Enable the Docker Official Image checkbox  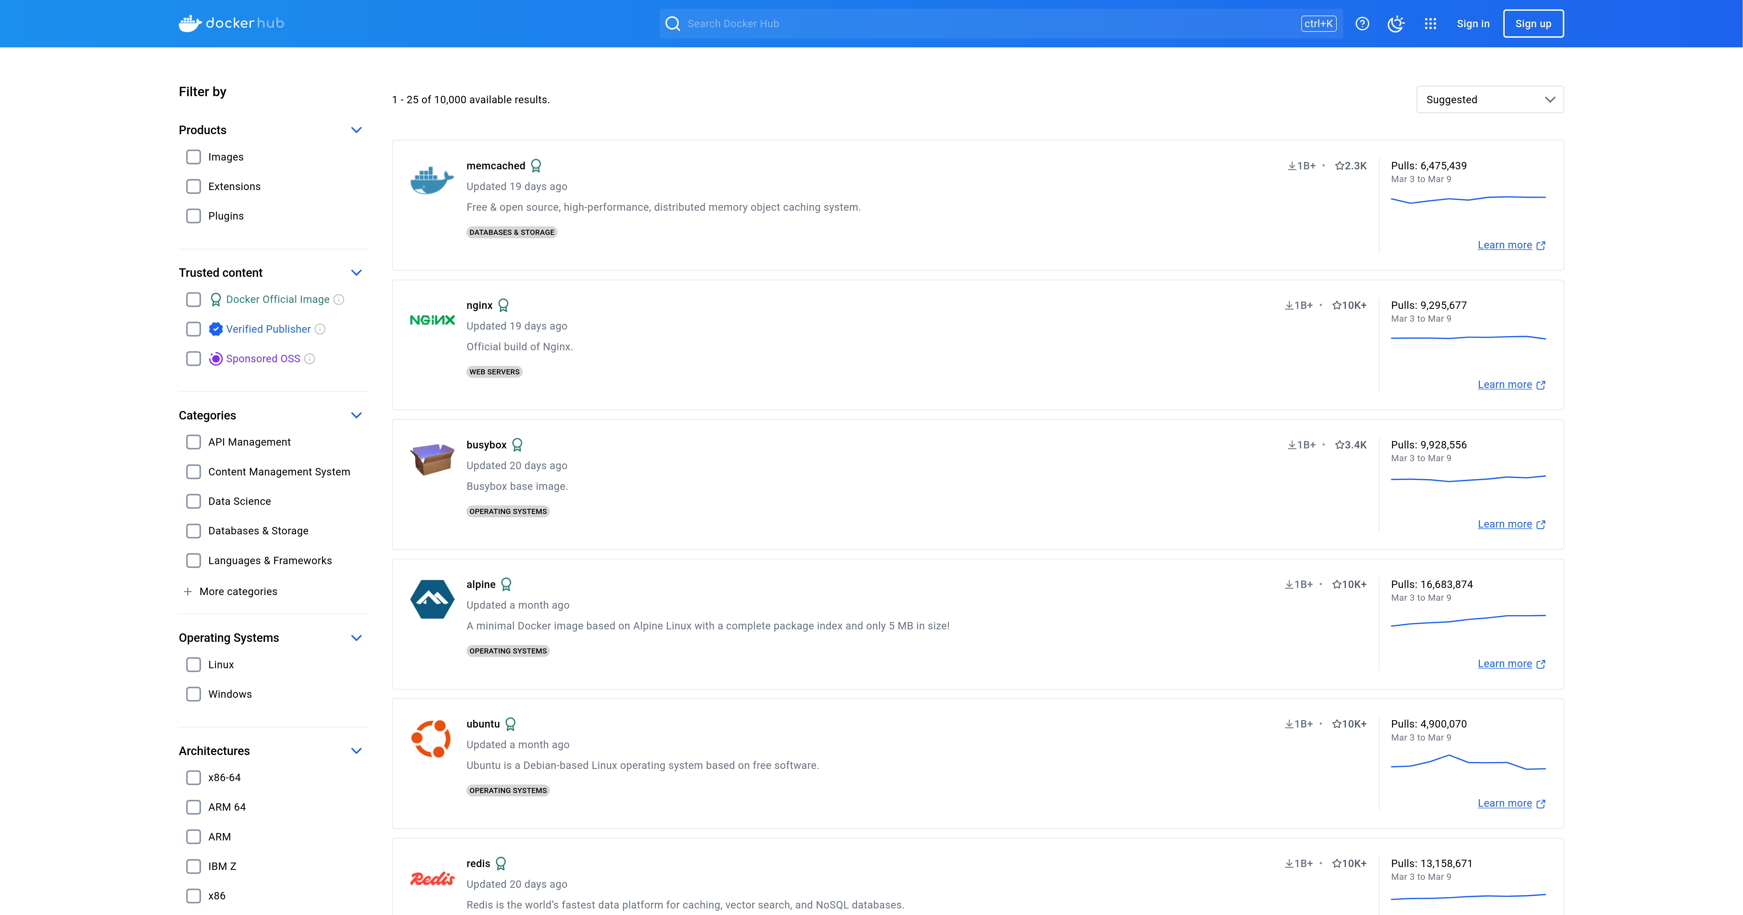194,300
